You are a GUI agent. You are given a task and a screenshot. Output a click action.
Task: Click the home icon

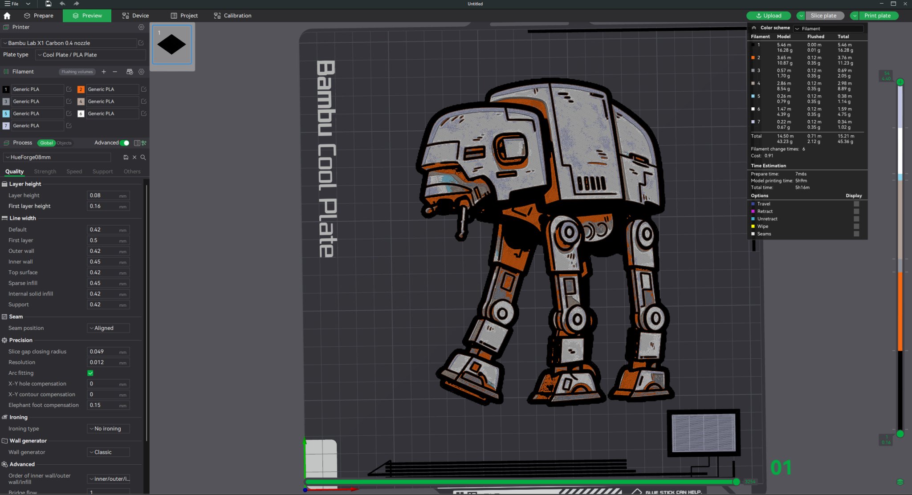pyautogui.click(x=7, y=16)
